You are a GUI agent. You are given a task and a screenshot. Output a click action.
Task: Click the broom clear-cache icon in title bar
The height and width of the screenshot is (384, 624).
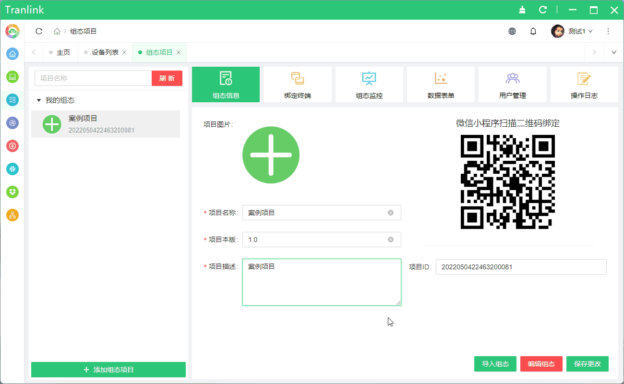click(x=522, y=10)
